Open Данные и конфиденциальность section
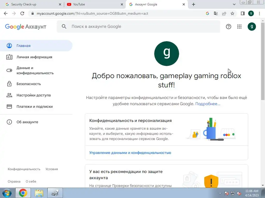This screenshot has height=198, width=265. [36, 70]
